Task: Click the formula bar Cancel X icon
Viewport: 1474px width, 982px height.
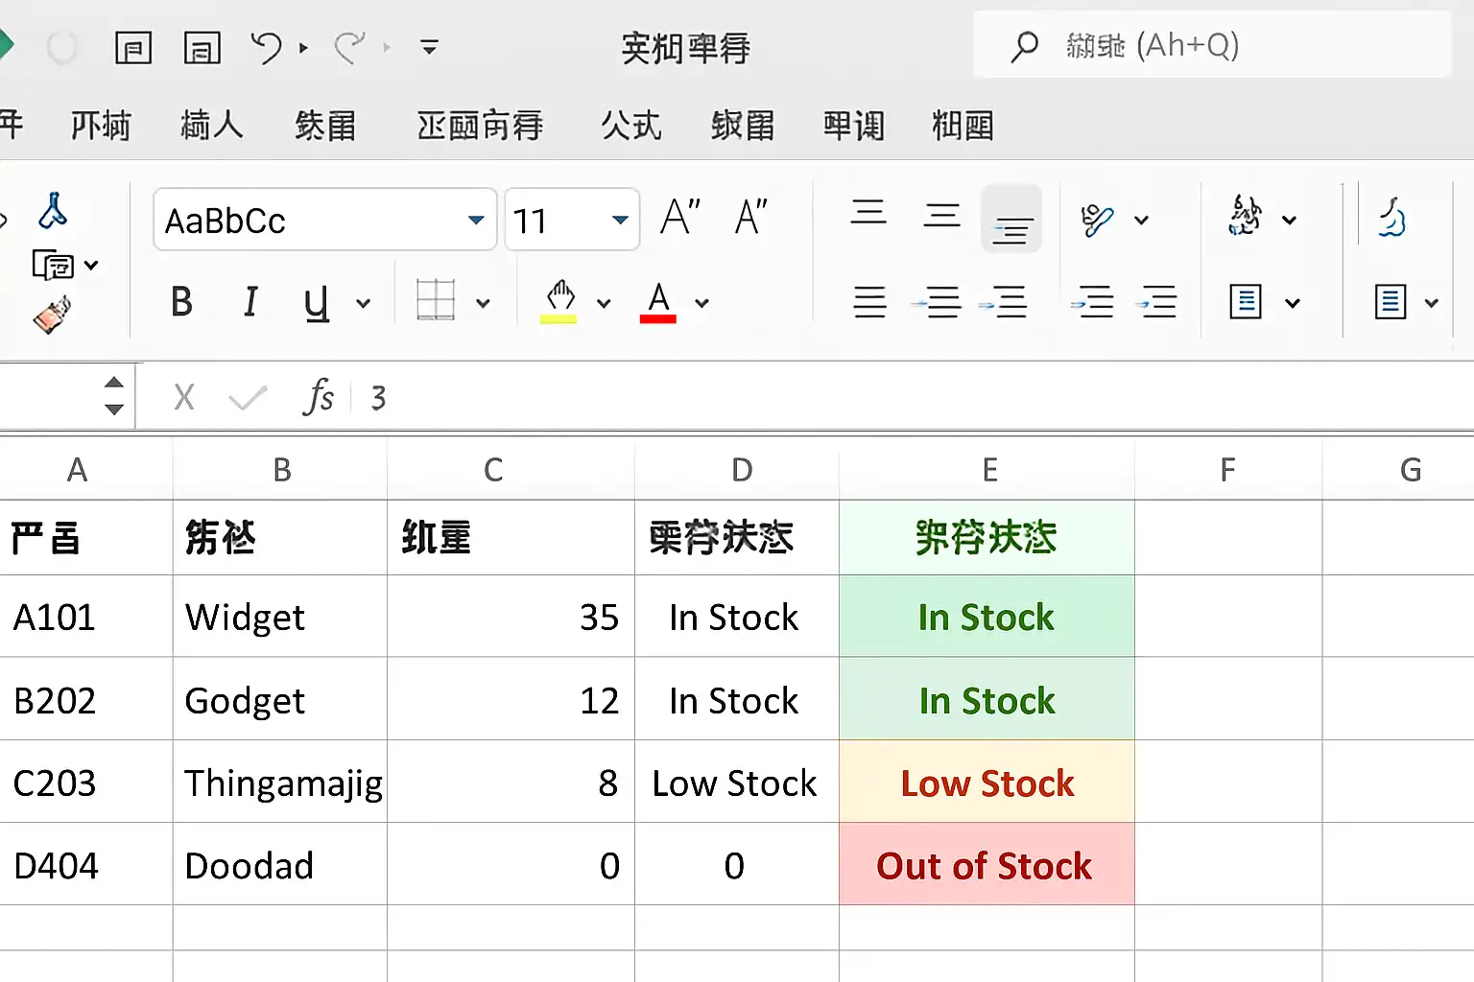Action: (184, 396)
